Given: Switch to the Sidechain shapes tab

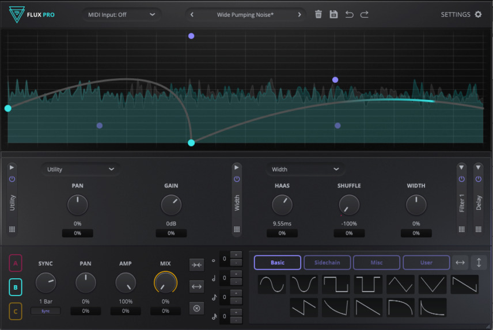Looking at the screenshot, I should click(x=327, y=263).
